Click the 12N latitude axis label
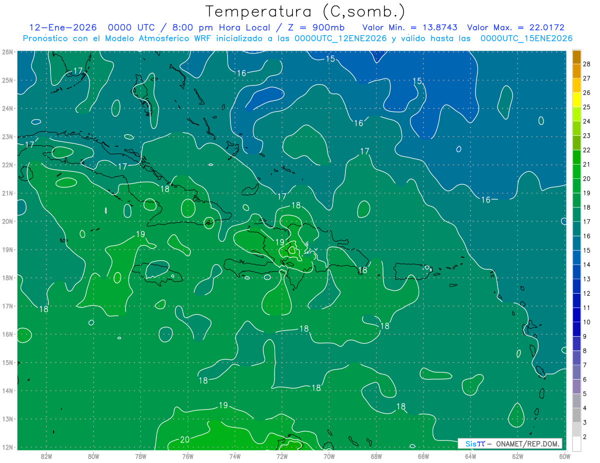Screen dimensions: 600x463 pyautogui.click(x=7, y=447)
